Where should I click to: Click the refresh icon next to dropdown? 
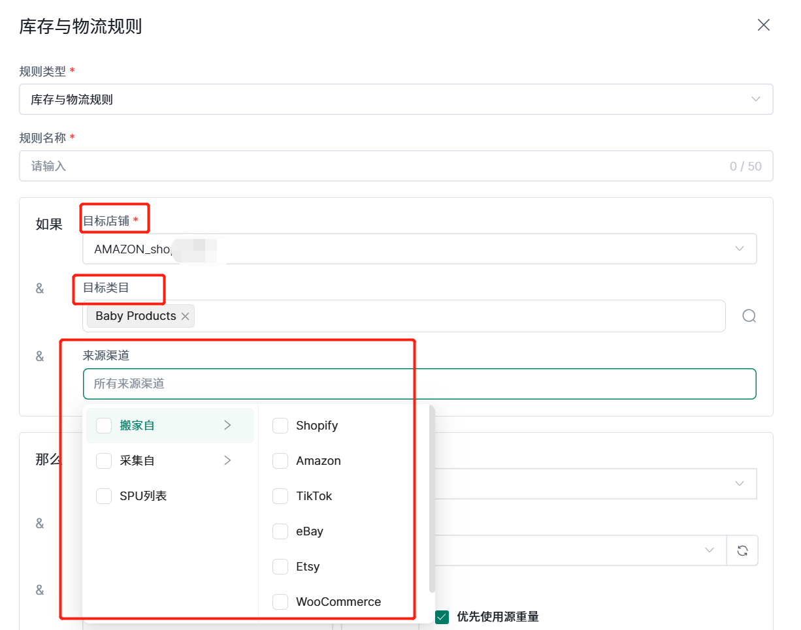pos(742,550)
